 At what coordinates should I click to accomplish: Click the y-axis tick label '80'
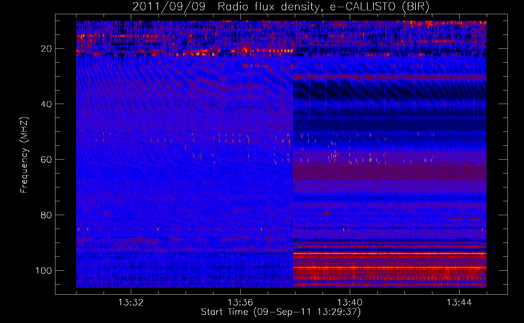[x=47, y=215]
